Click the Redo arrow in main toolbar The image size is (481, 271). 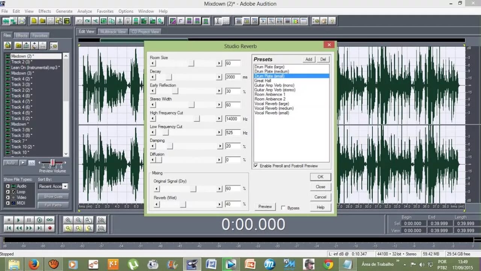(88, 21)
